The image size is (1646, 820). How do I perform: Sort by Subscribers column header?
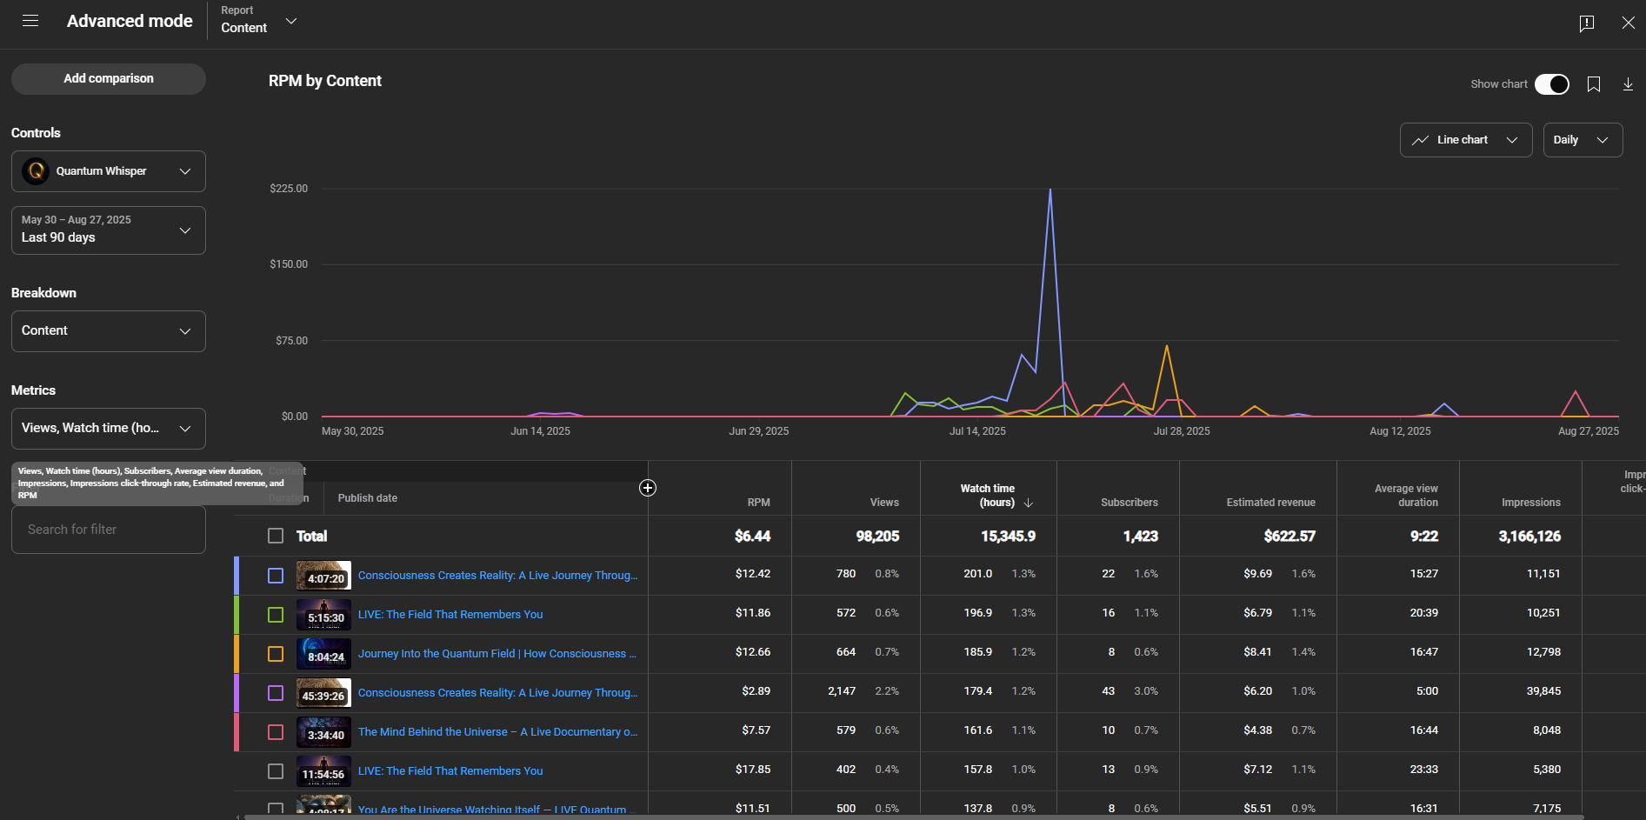(1129, 503)
